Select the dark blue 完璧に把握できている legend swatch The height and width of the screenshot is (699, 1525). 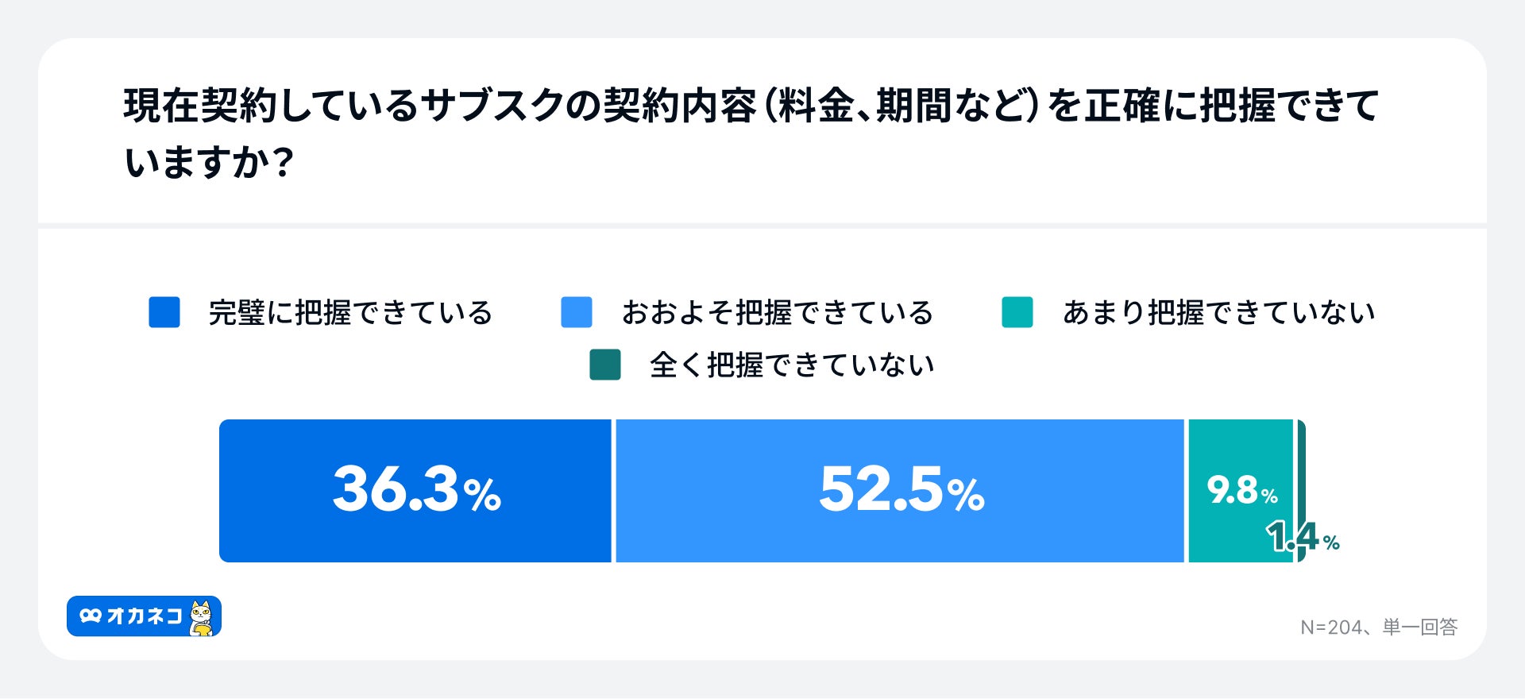click(x=164, y=312)
